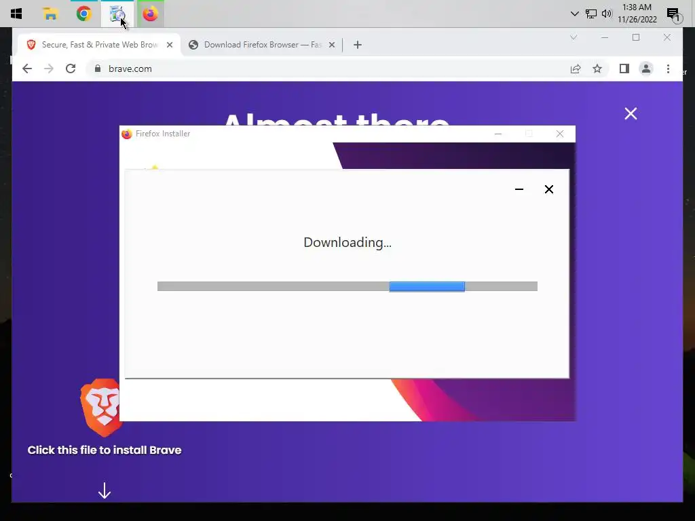Click the Brave lion logo
The width and height of the screenshot is (695, 521).
tap(102, 407)
